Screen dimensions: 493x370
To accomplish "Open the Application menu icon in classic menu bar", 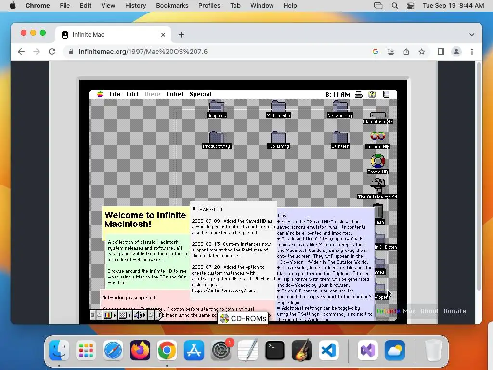I will click(386, 94).
